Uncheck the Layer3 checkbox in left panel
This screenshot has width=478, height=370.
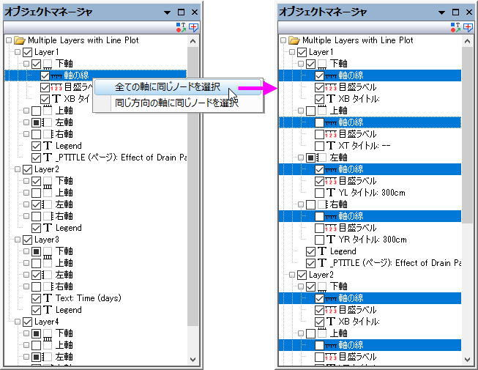tap(27, 240)
